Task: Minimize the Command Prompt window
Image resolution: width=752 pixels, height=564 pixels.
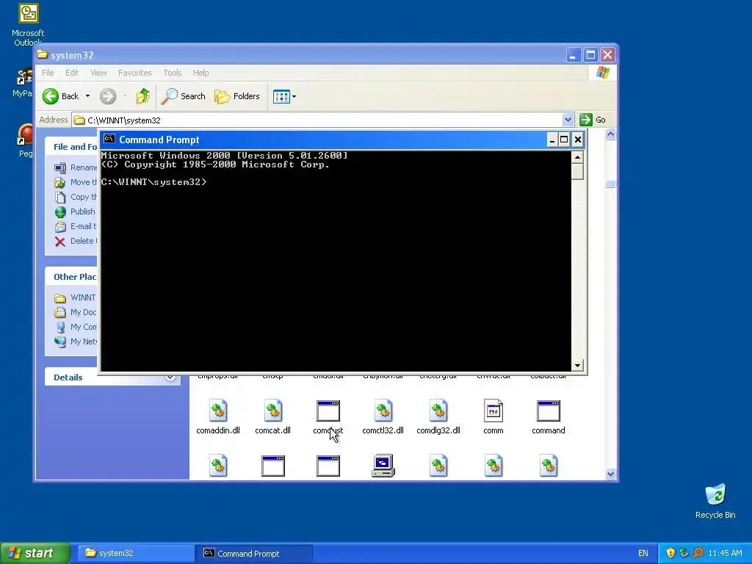Action: click(x=552, y=140)
